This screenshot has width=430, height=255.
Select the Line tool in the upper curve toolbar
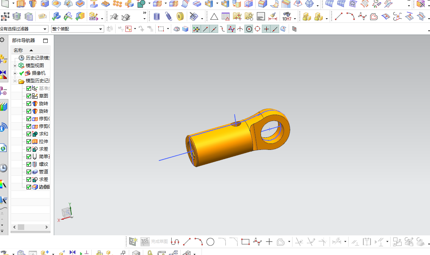pos(339,17)
